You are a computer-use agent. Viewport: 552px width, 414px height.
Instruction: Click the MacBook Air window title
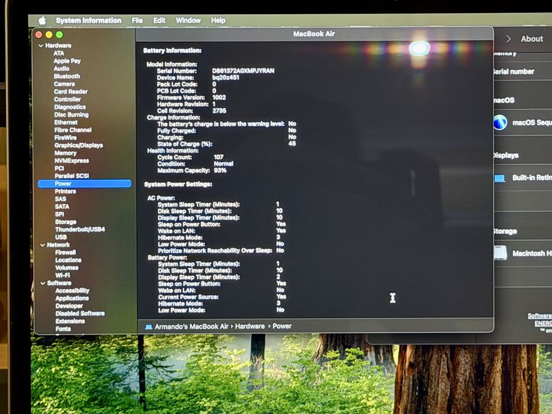(x=314, y=34)
